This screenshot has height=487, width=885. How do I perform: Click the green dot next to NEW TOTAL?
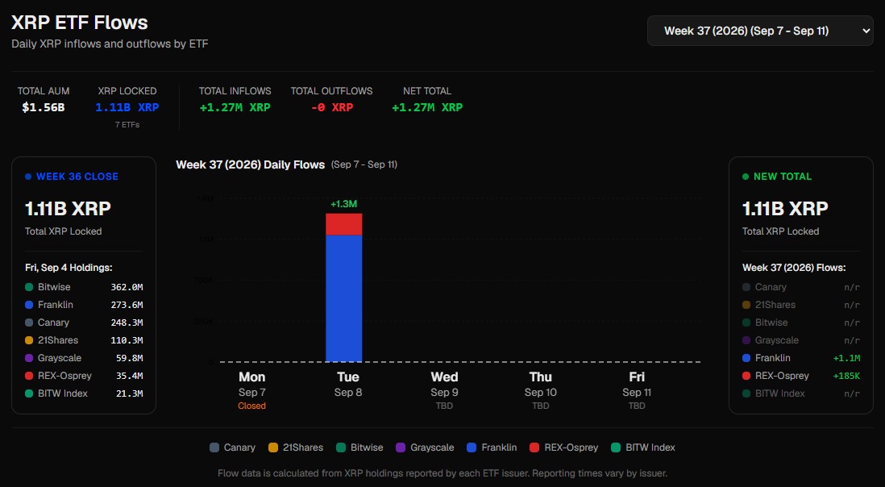pos(746,177)
